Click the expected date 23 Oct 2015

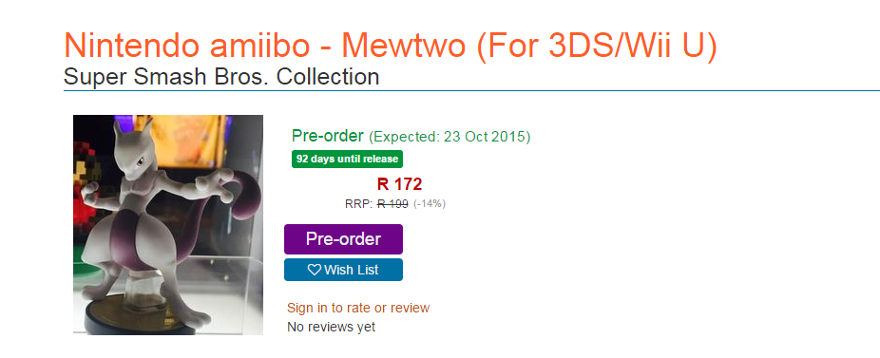(x=485, y=137)
